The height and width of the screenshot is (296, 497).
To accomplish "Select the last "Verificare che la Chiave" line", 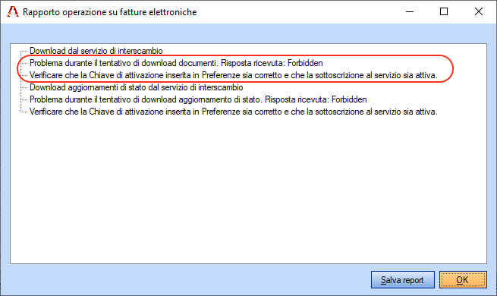I will point(234,112).
